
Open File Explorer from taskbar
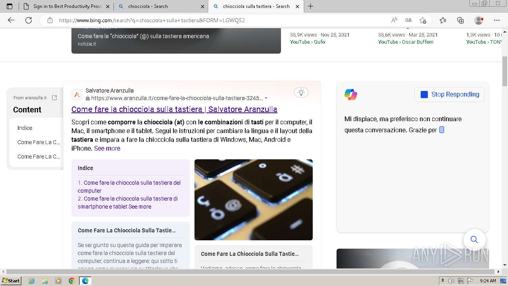45,281
